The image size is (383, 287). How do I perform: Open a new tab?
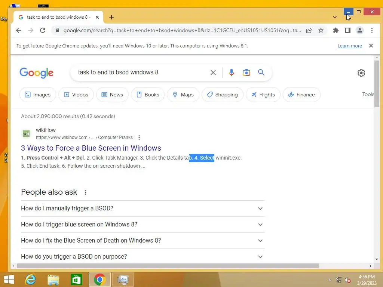coord(111,17)
